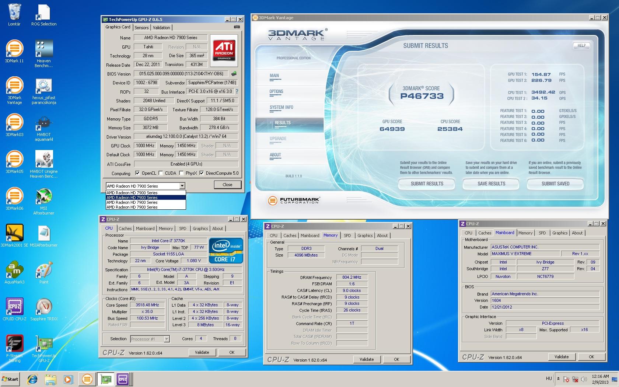The image size is (619, 387).
Task: Click the P46733 3DMark score value
Action: (422, 96)
